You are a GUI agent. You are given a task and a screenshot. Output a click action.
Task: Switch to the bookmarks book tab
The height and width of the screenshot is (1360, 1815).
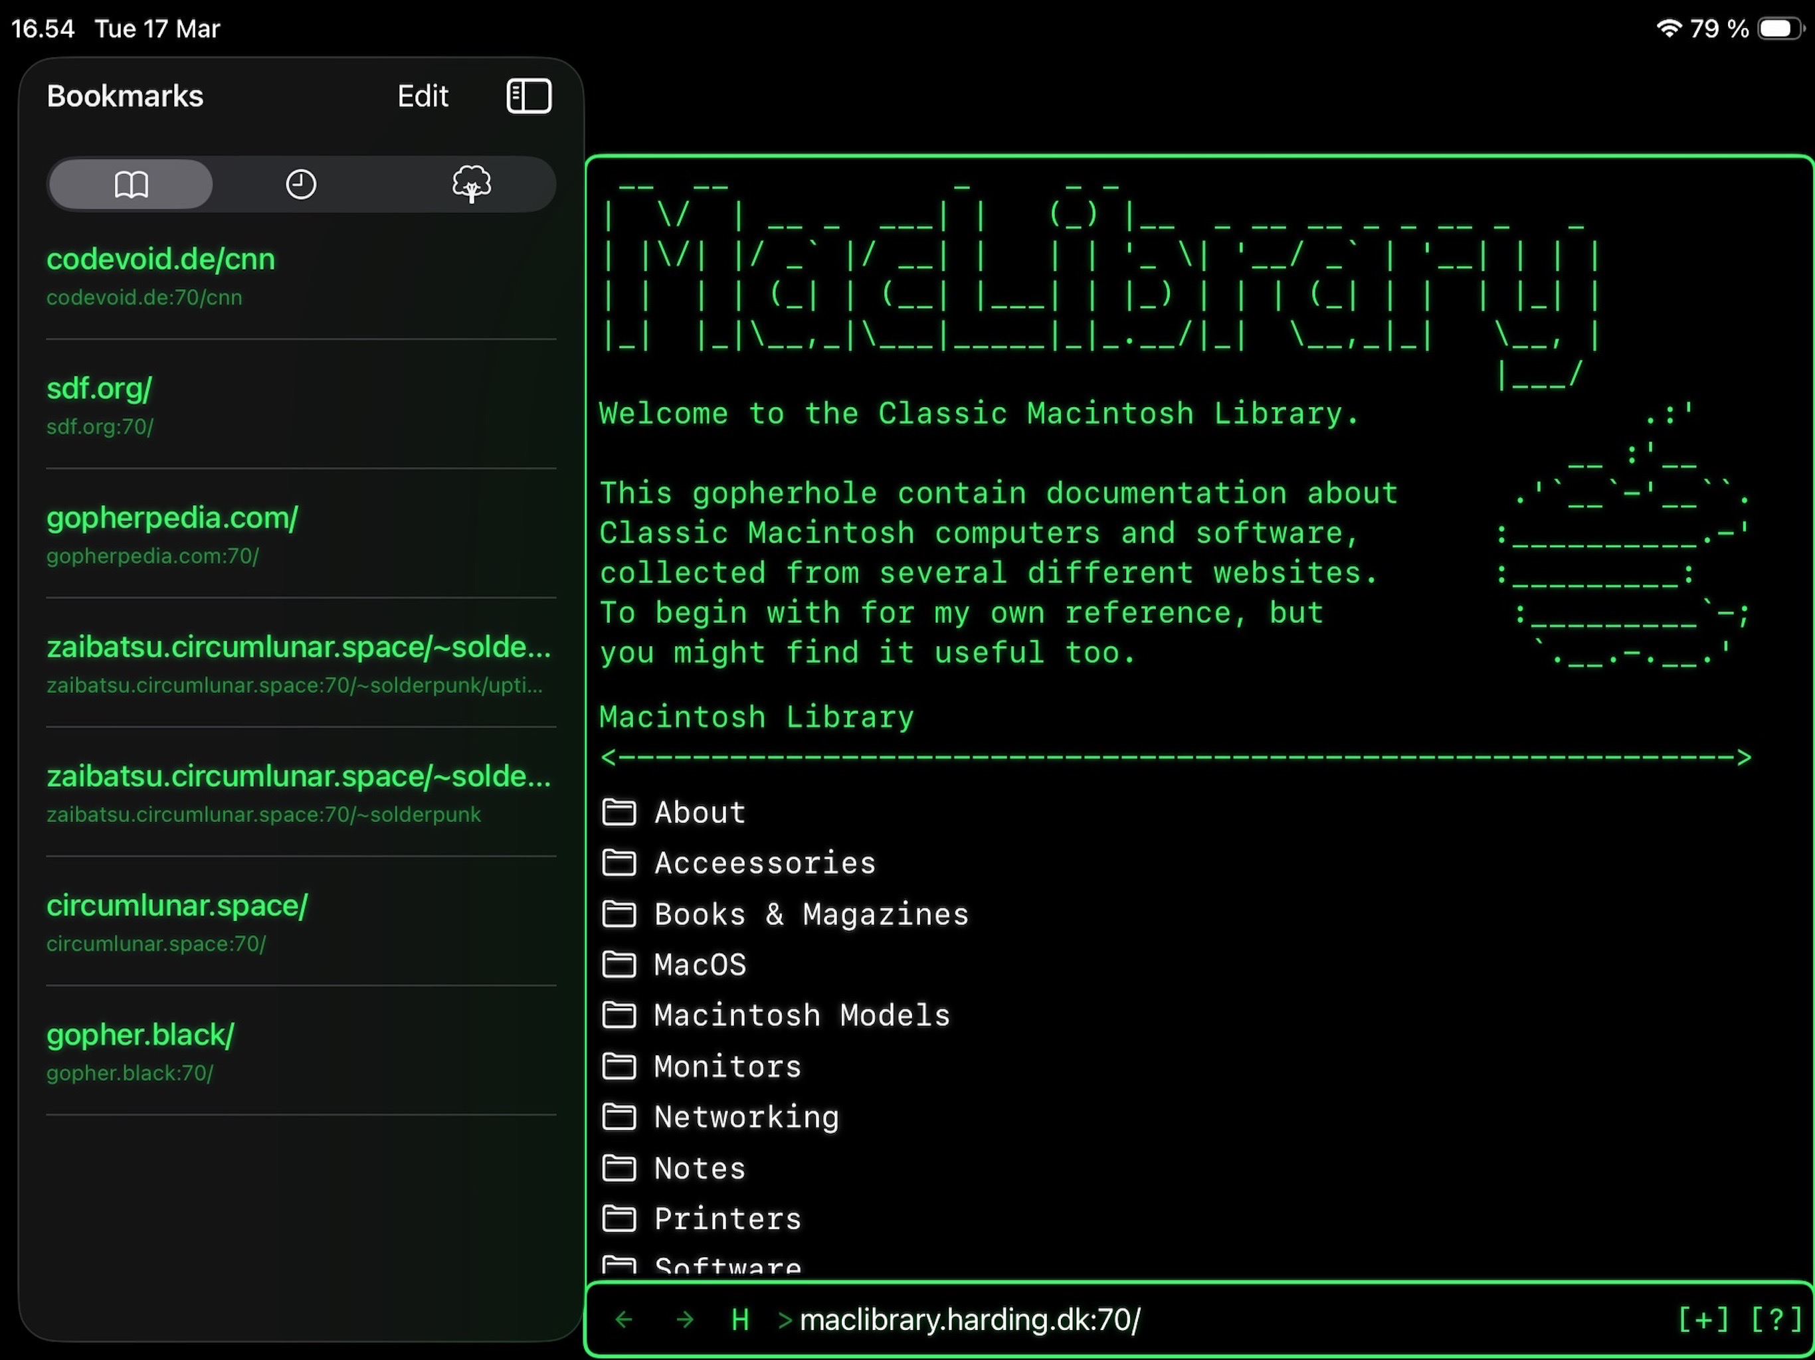[x=132, y=184]
